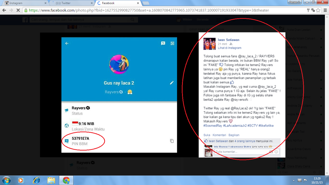This screenshot has height=185, width=329.
Task: Stop loading the page
Action: [18, 10]
